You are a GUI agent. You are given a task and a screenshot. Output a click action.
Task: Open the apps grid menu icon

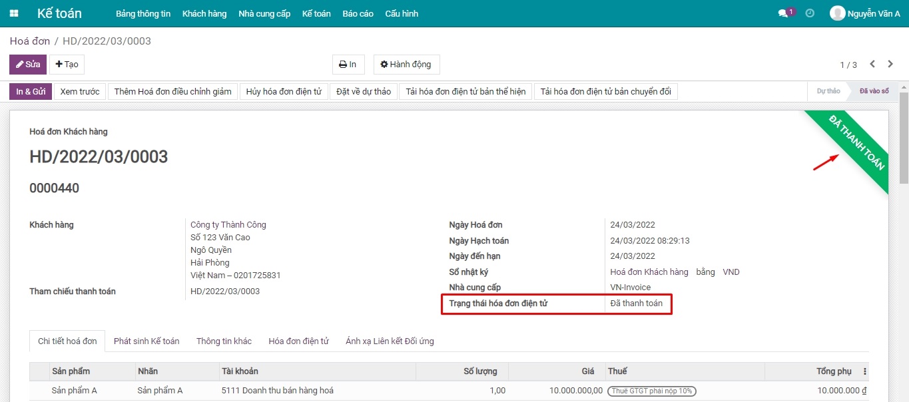(x=14, y=13)
